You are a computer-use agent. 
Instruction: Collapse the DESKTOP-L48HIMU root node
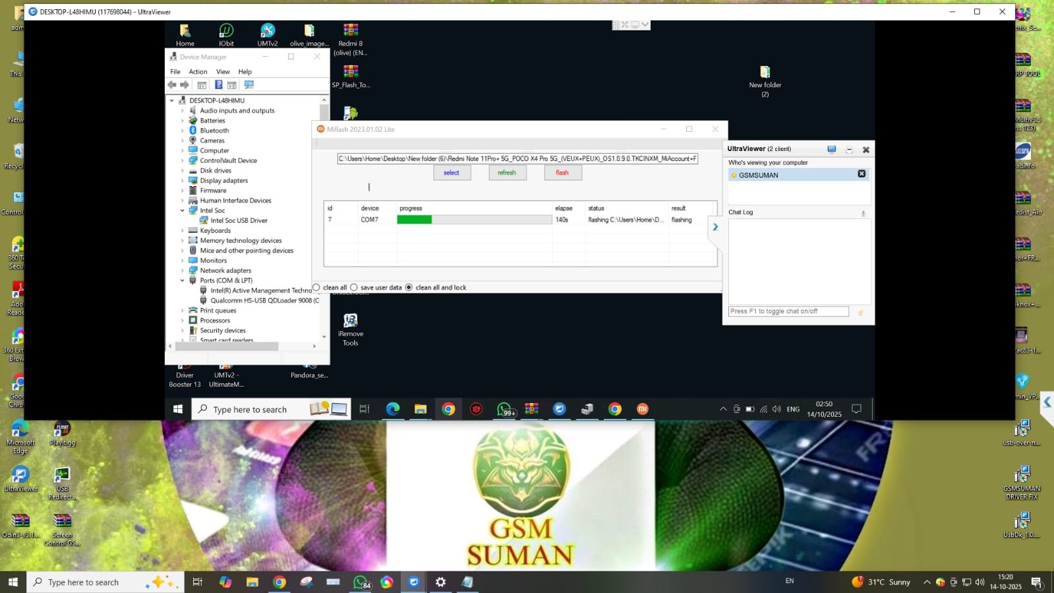point(172,100)
